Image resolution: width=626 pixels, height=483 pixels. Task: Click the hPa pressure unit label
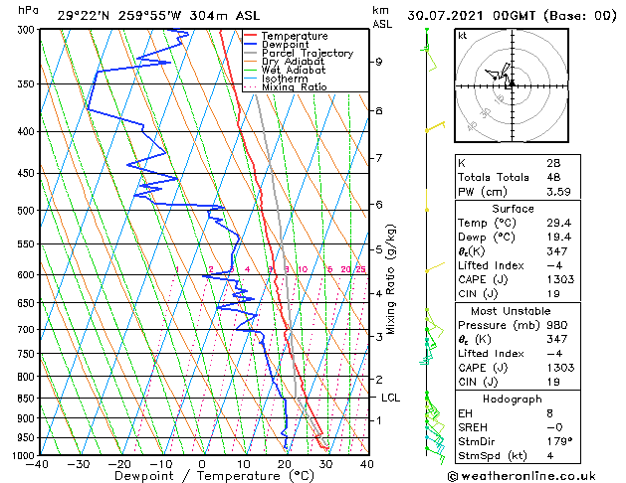tap(28, 10)
